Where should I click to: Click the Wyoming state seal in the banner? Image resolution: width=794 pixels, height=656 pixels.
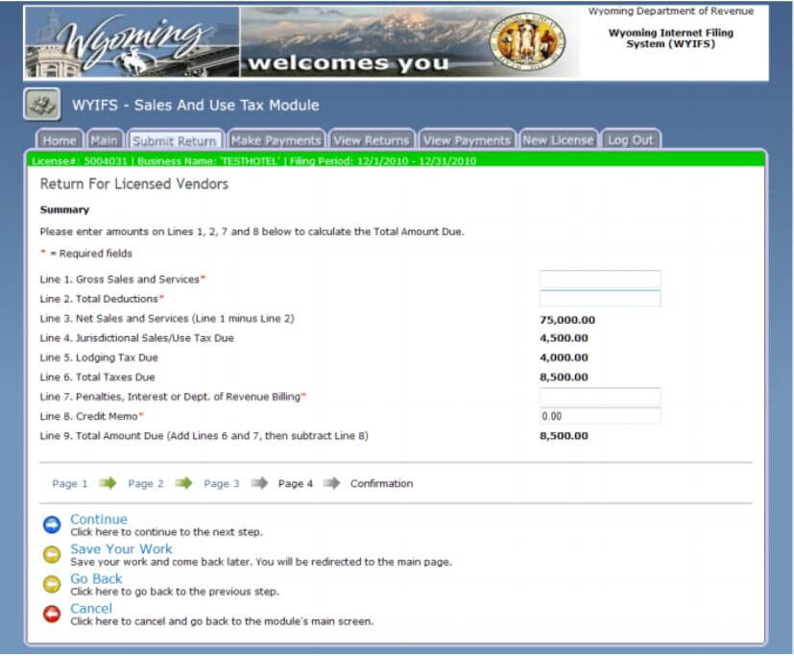[x=525, y=38]
